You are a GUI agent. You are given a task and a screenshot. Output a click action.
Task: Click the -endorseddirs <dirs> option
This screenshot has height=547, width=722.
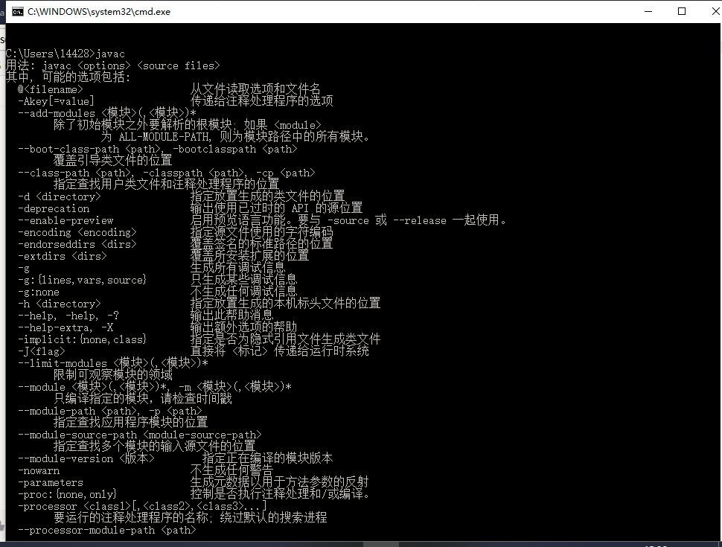point(77,245)
